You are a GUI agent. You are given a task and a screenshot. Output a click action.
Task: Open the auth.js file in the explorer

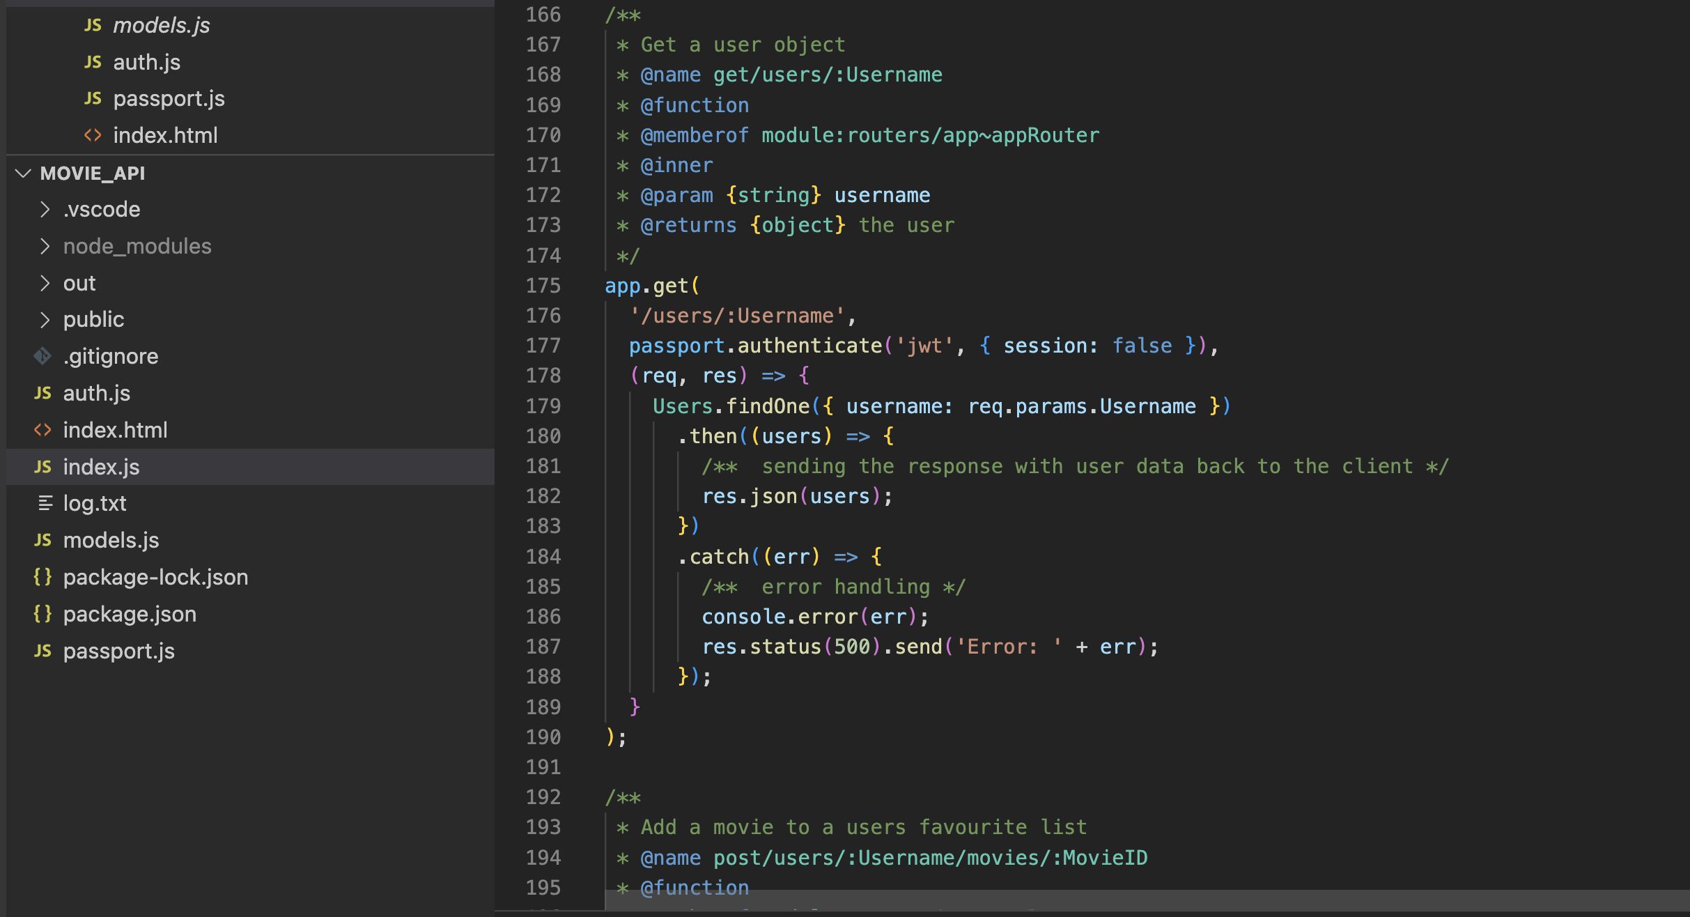[97, 393]
